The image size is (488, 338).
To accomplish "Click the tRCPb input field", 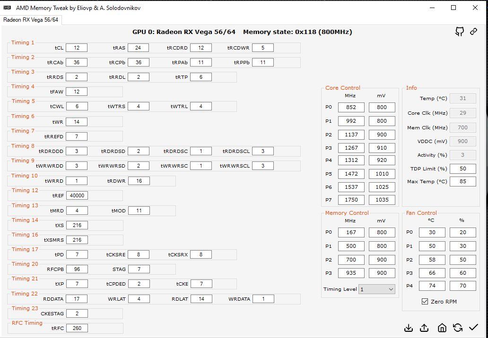I will coord(138,62).
